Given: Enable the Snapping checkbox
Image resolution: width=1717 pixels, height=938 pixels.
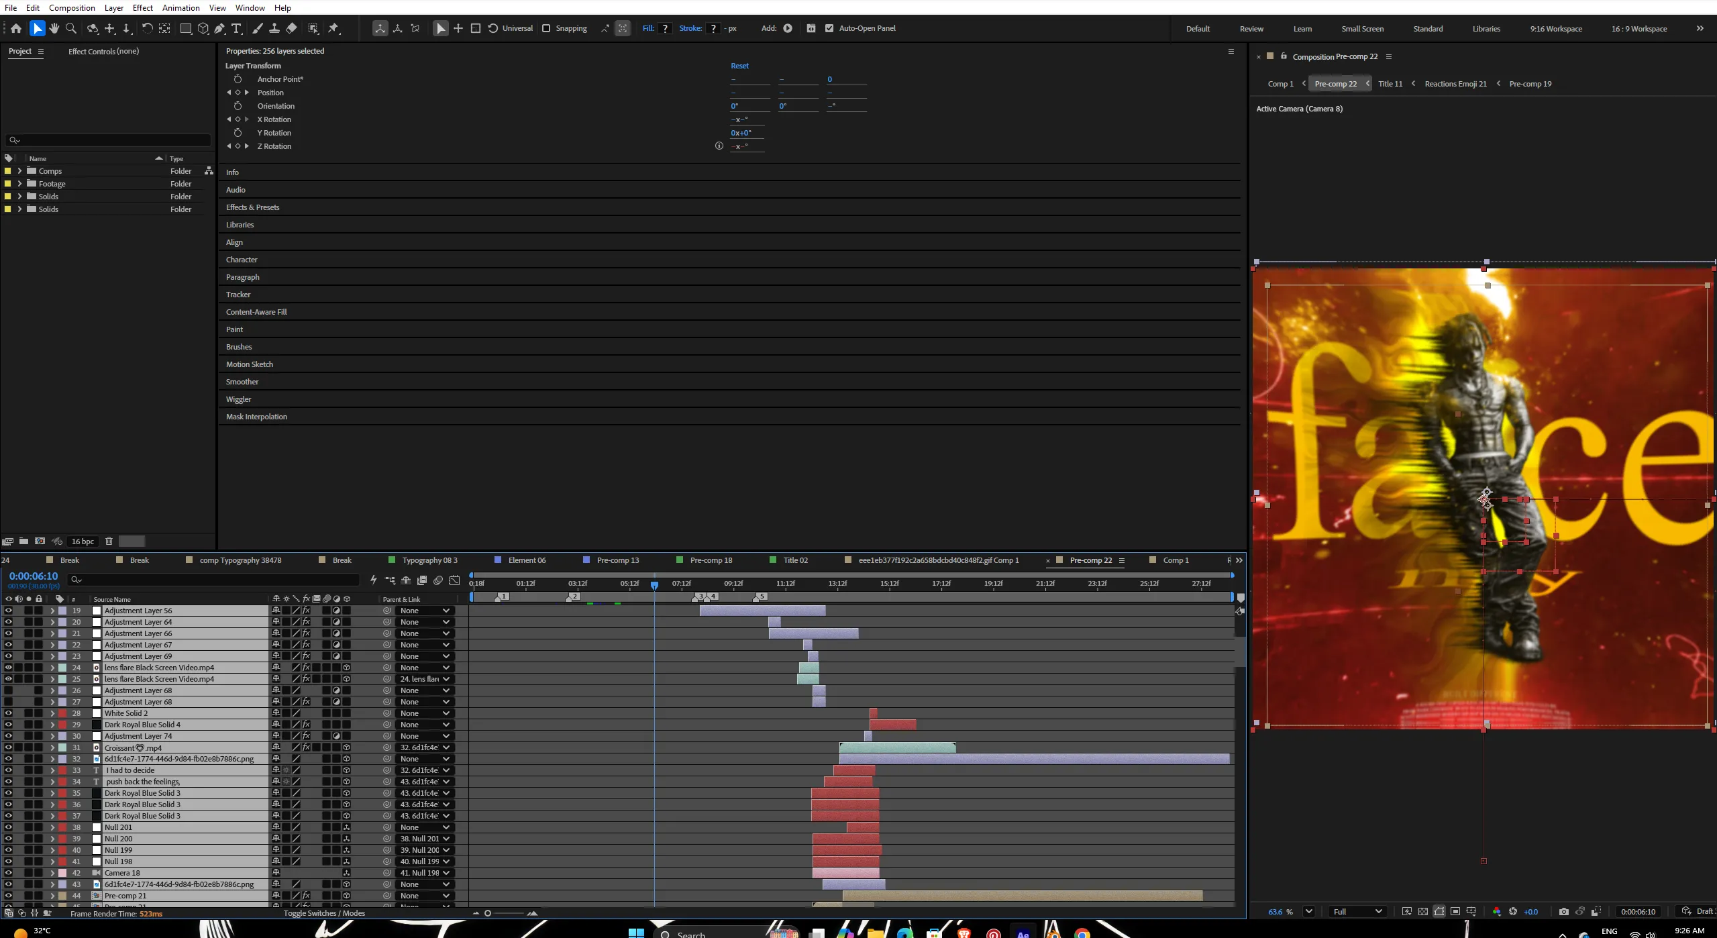Looking at the screenshot, I should click(546, 28).
